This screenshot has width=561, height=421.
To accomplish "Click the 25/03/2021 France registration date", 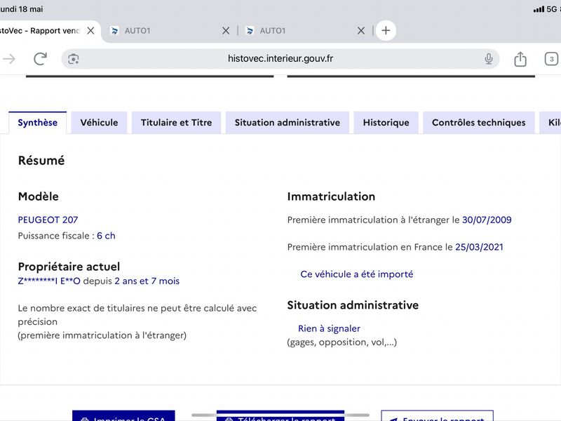I will (x=479, y=247).
